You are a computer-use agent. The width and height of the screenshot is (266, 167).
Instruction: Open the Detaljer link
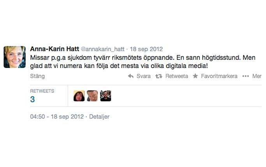click(x=99, y=117)
